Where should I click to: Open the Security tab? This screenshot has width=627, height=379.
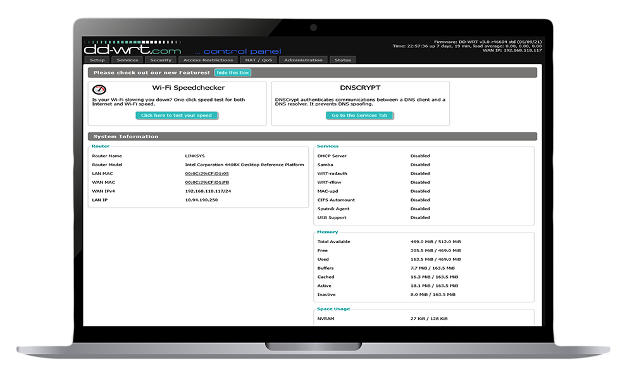pyautogui.click(x=161, y=60)
